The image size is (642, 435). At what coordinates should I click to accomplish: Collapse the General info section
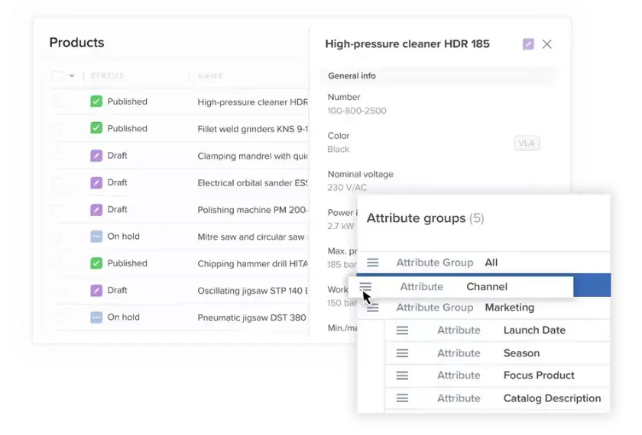[x=352, y=76]
